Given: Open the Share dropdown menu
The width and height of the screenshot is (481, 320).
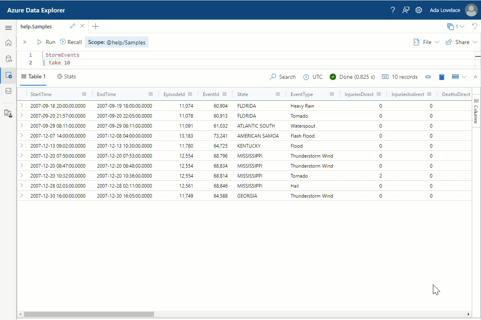Looking at the screenshot, I should (461, 42).
